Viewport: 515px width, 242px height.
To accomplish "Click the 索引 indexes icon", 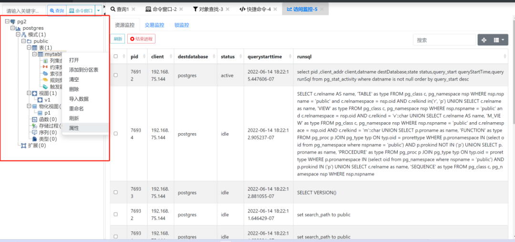I will click(x=46, y=74).
